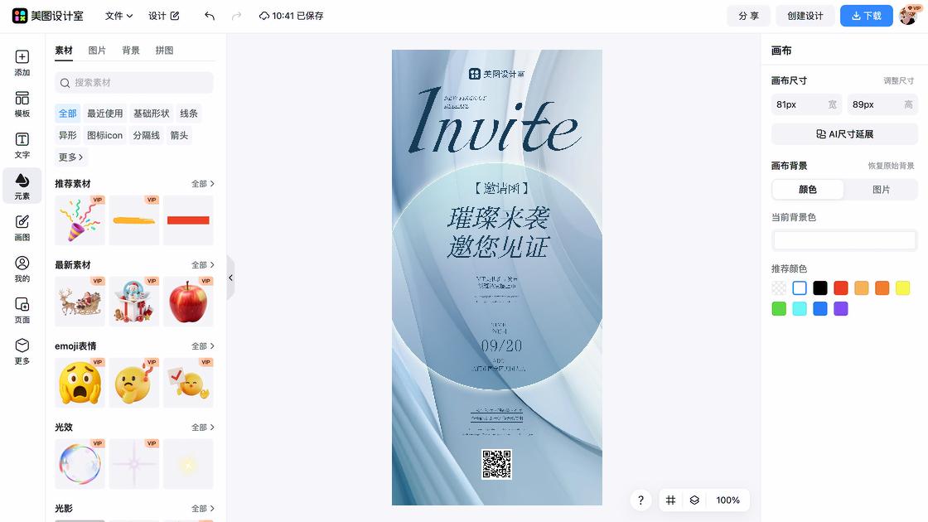Add the shocked face emoji thumbnail

tap(80, 383)
